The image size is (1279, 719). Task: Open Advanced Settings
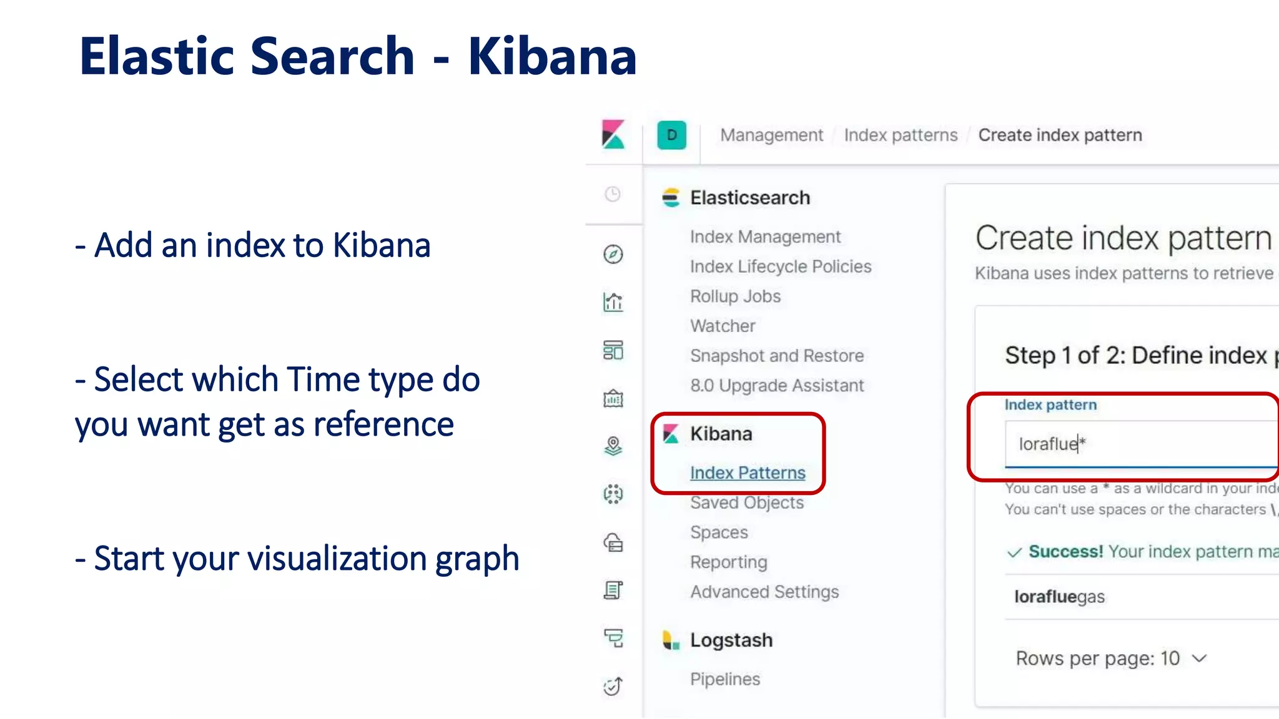(x=764, y=592)
